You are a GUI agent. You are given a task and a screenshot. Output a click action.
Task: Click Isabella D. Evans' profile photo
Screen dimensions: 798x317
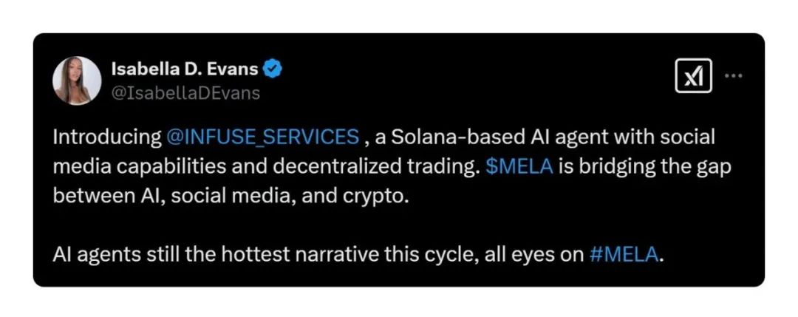point(77,81)
